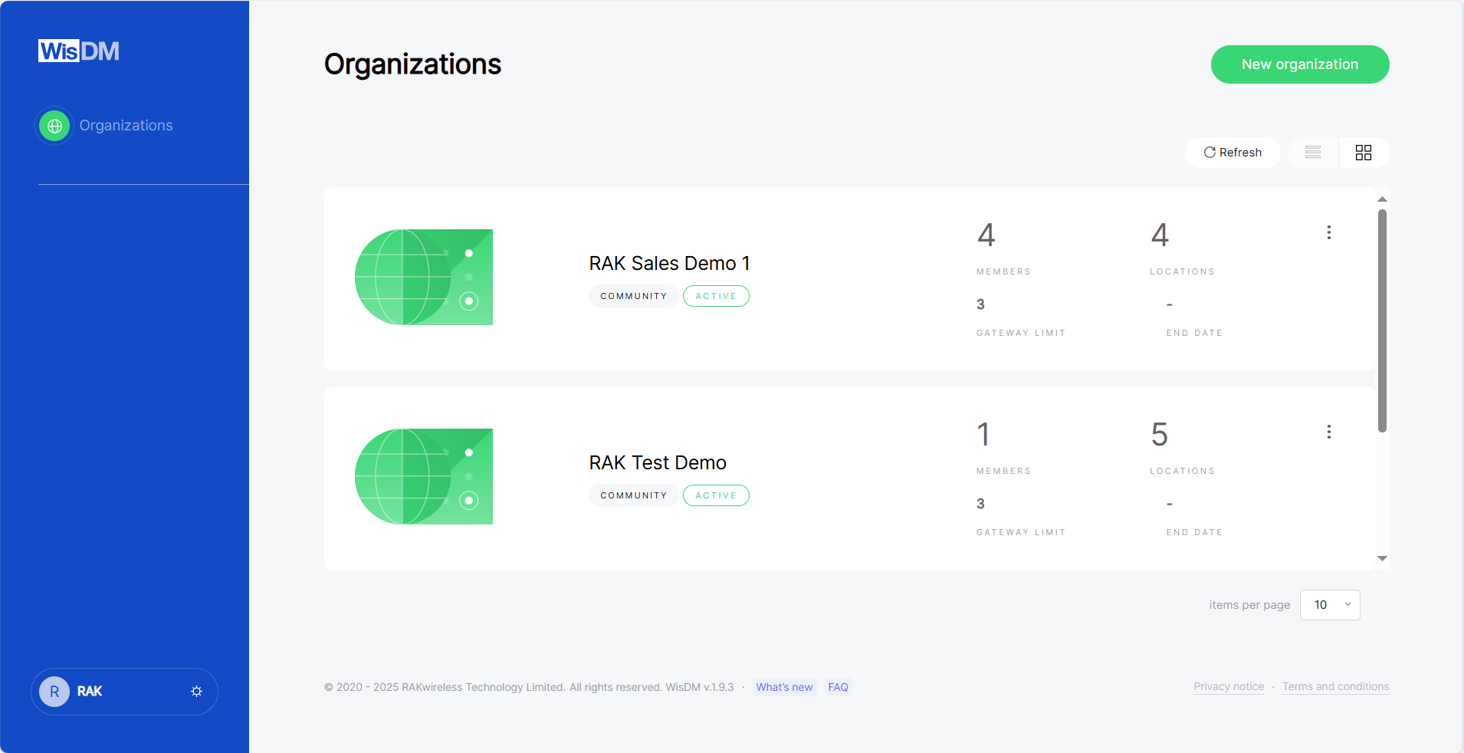
Task: Select the Organizations globe icon in sidebar
Action: tap(54, 125)
